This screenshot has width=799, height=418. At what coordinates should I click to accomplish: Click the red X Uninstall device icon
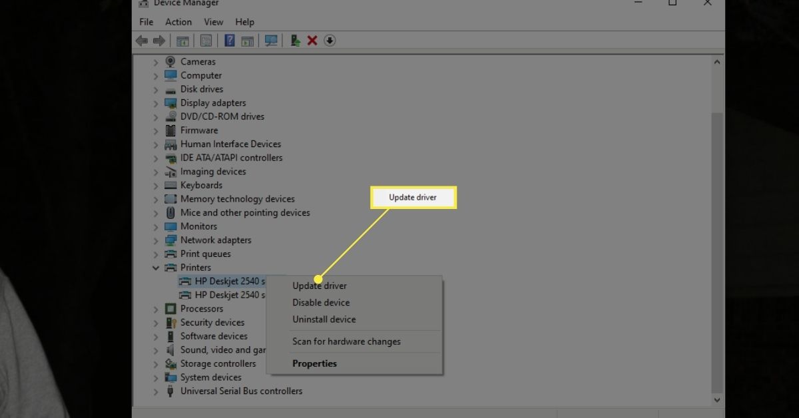[312, 41]
